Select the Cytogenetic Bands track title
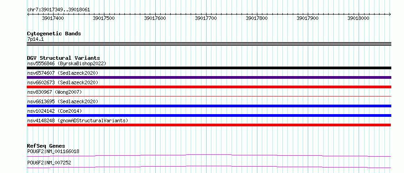404x173 pixels. [54, 34]
